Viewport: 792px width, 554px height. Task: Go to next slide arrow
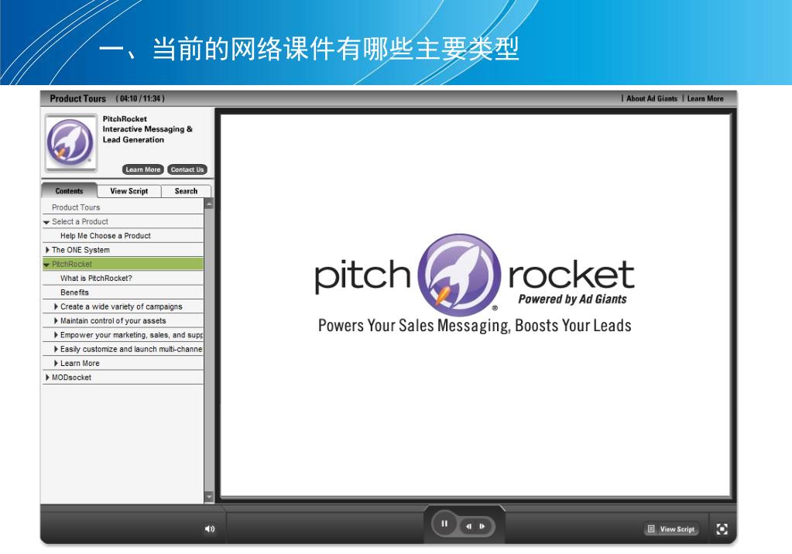pyautogui.click(x=482, y=526)
